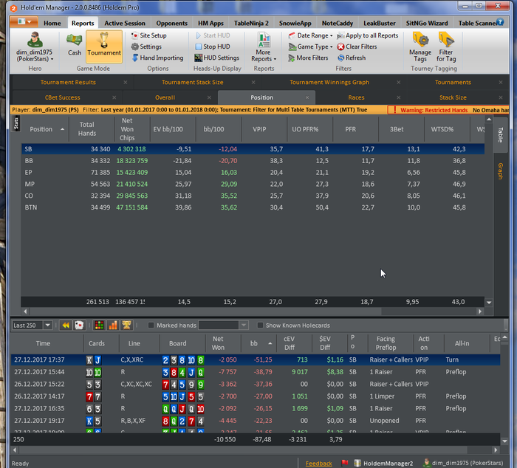517x468 pixels.
Task: Click the dim_dim1975 (PokerStars) status bar entry
Action: (464, 463)
